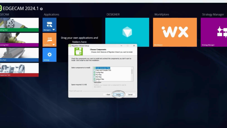Open the help icon next to EDGECAM 2024.1

(41, 9)
